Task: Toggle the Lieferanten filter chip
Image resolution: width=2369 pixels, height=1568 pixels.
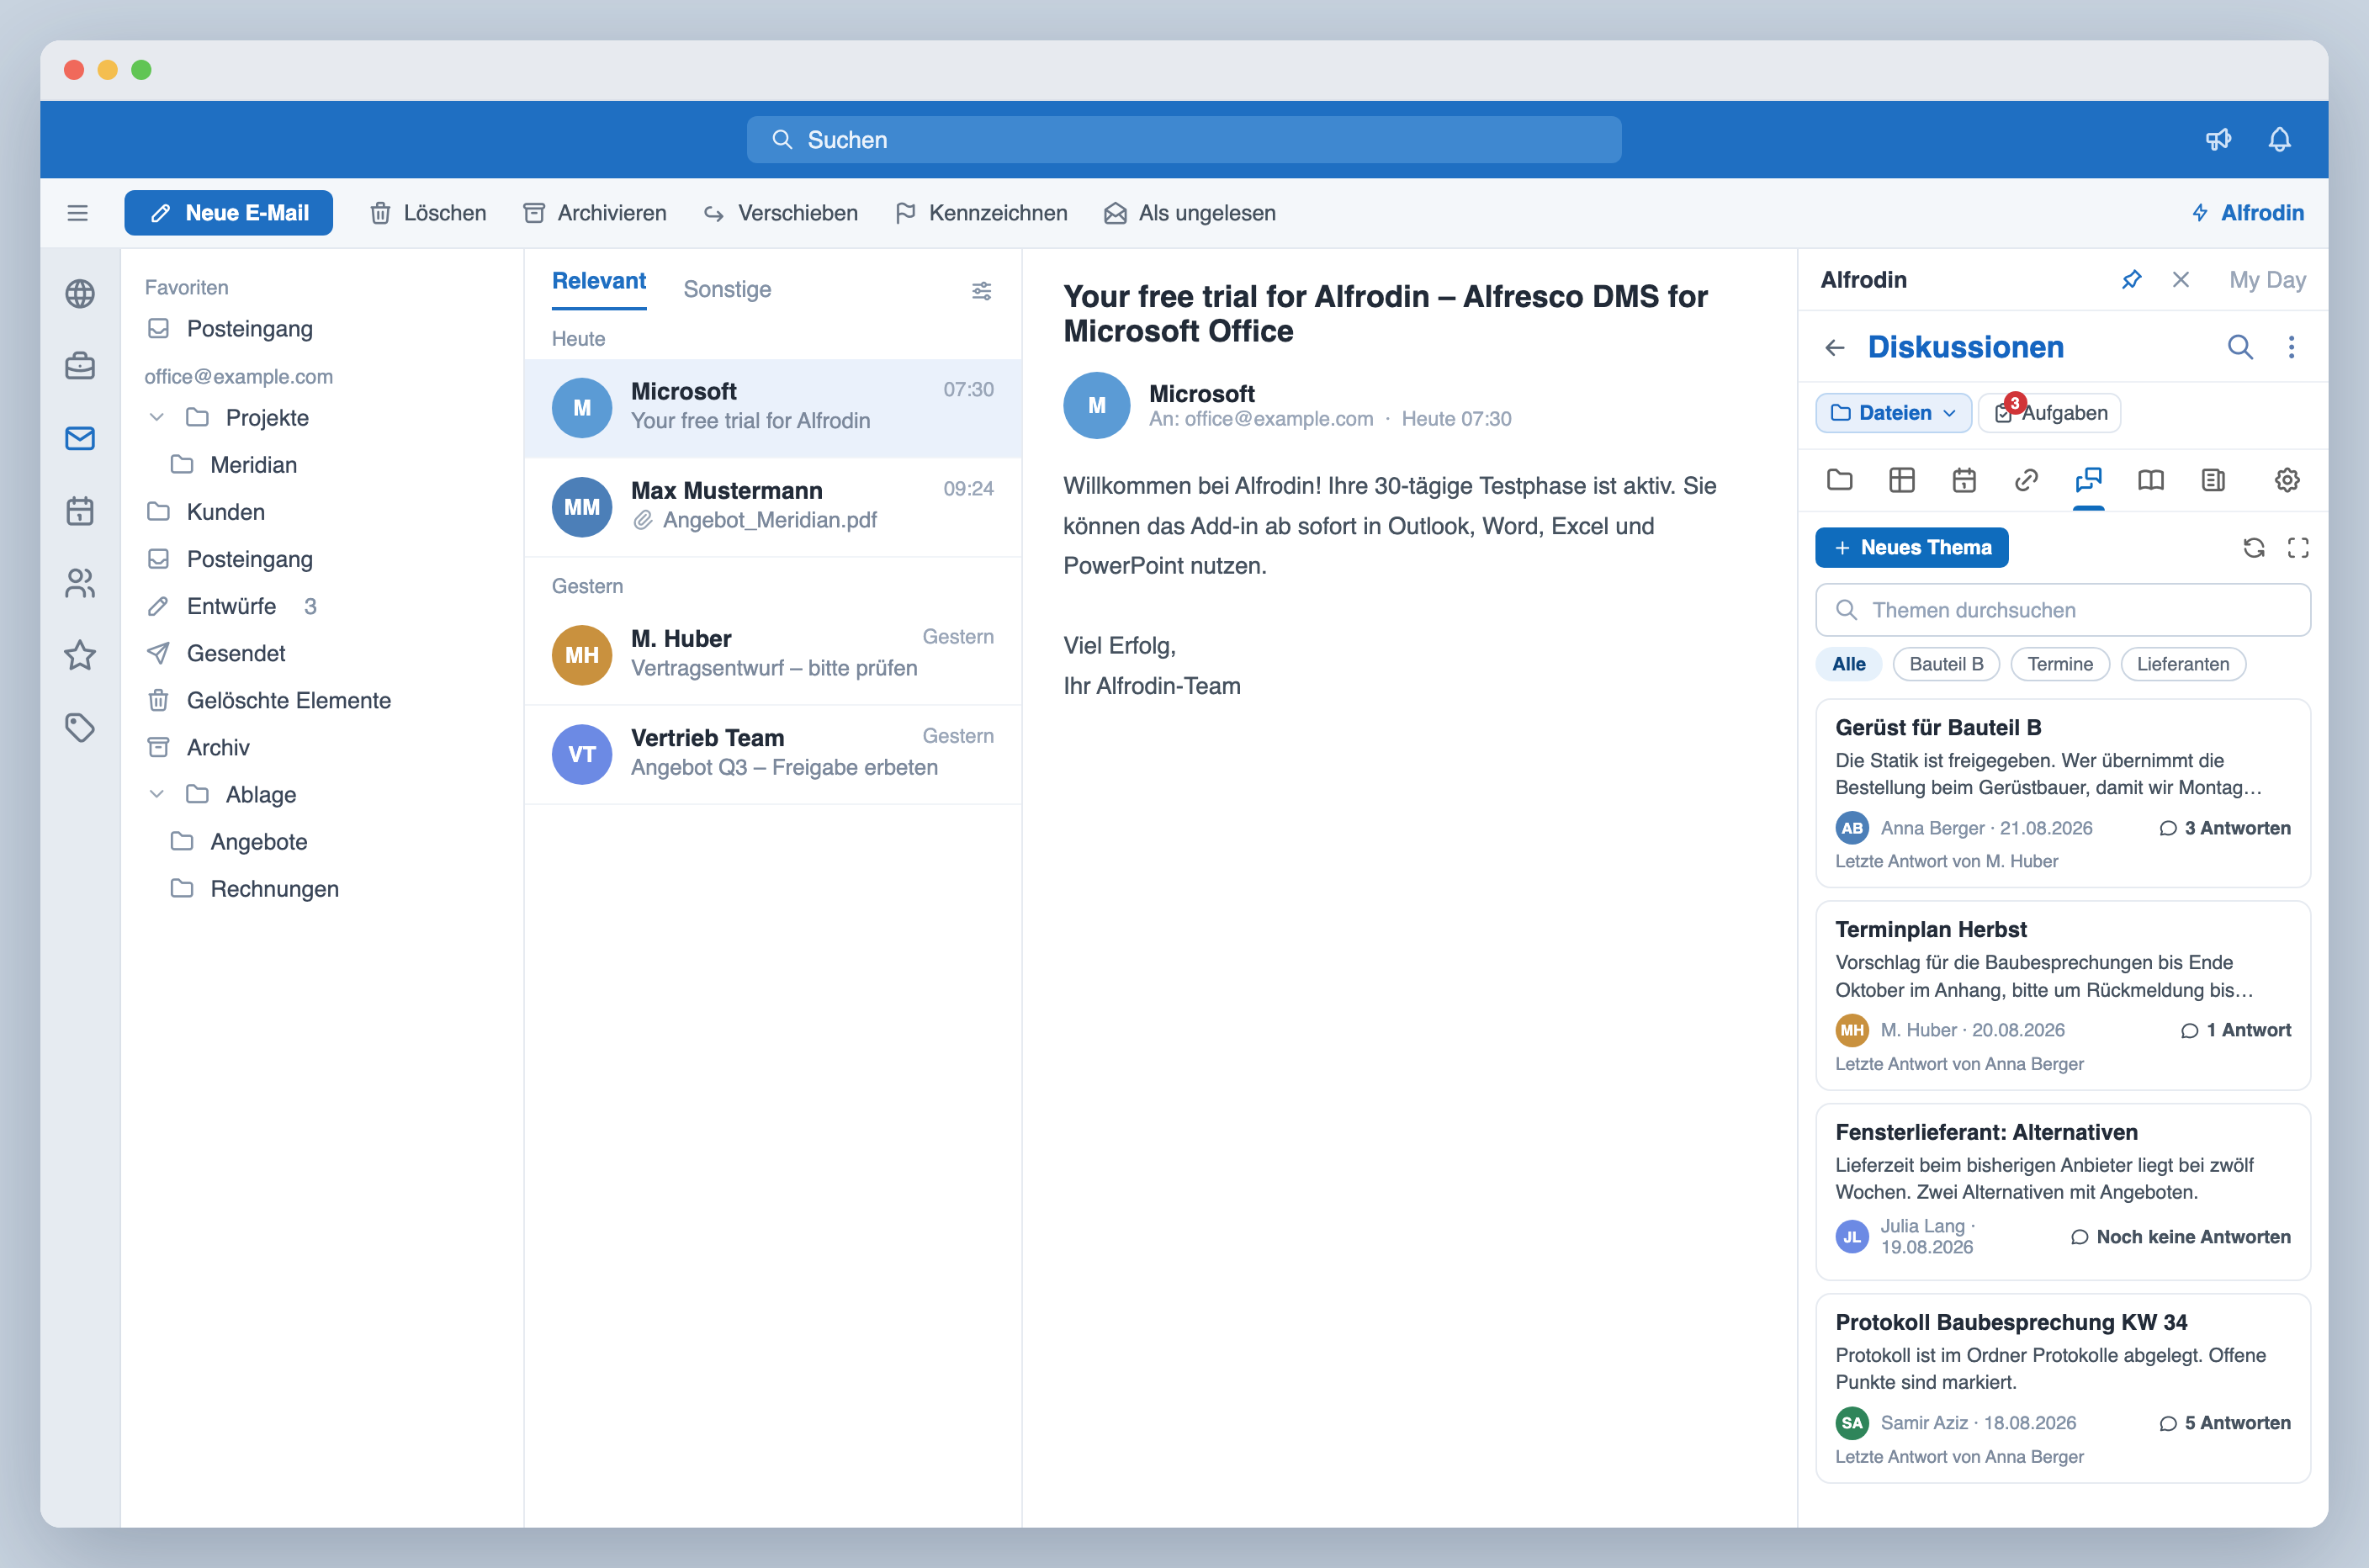Action: (2182, 664)
